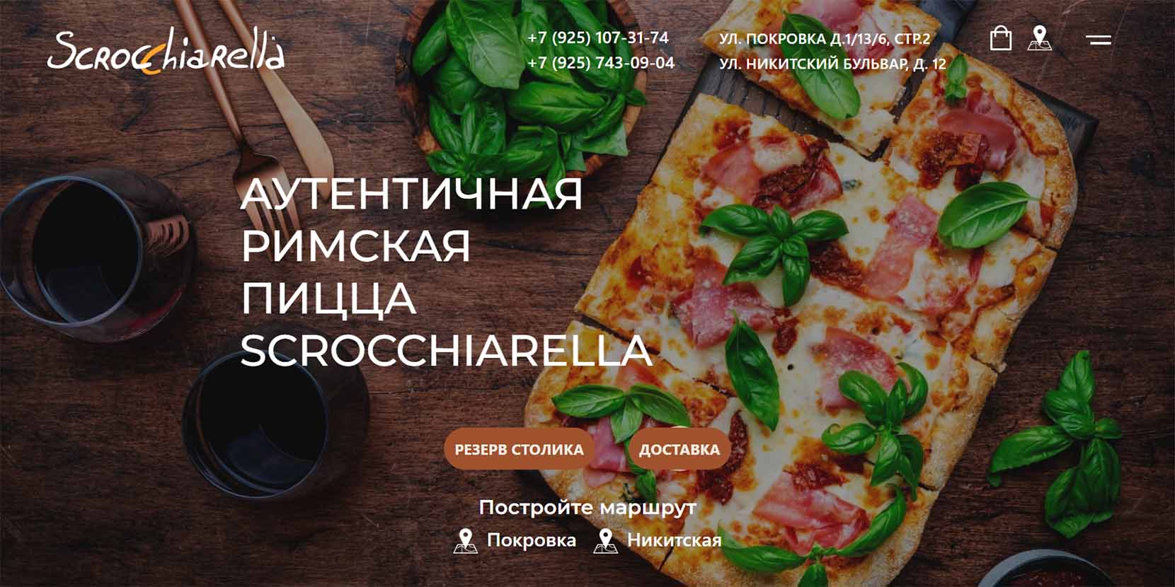Call phone number +7 (925) 743-09-04
Screen dimensions: 1175x587
pos(601,63)
